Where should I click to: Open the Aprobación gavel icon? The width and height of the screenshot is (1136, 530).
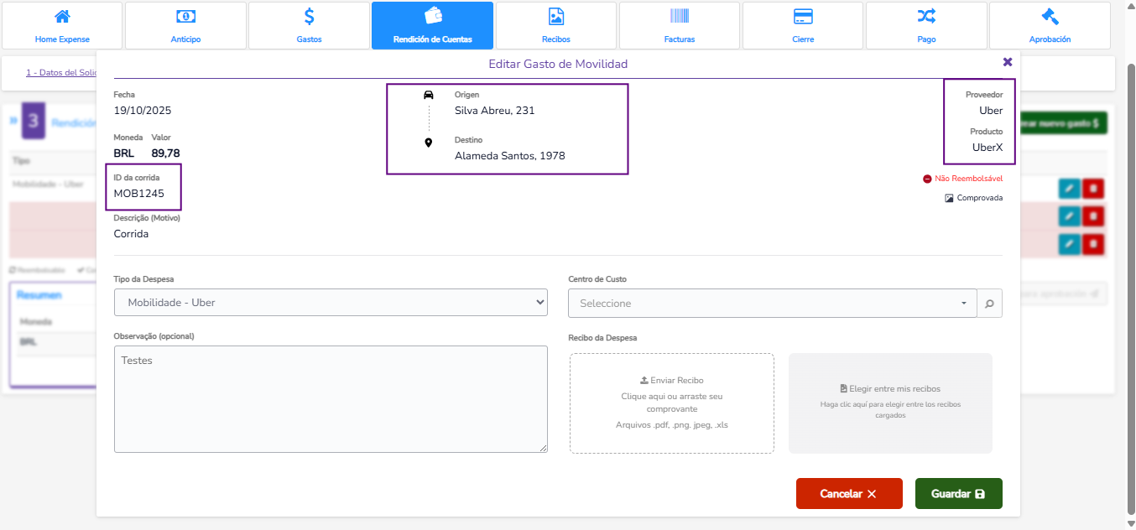(x=1050, y=17)
